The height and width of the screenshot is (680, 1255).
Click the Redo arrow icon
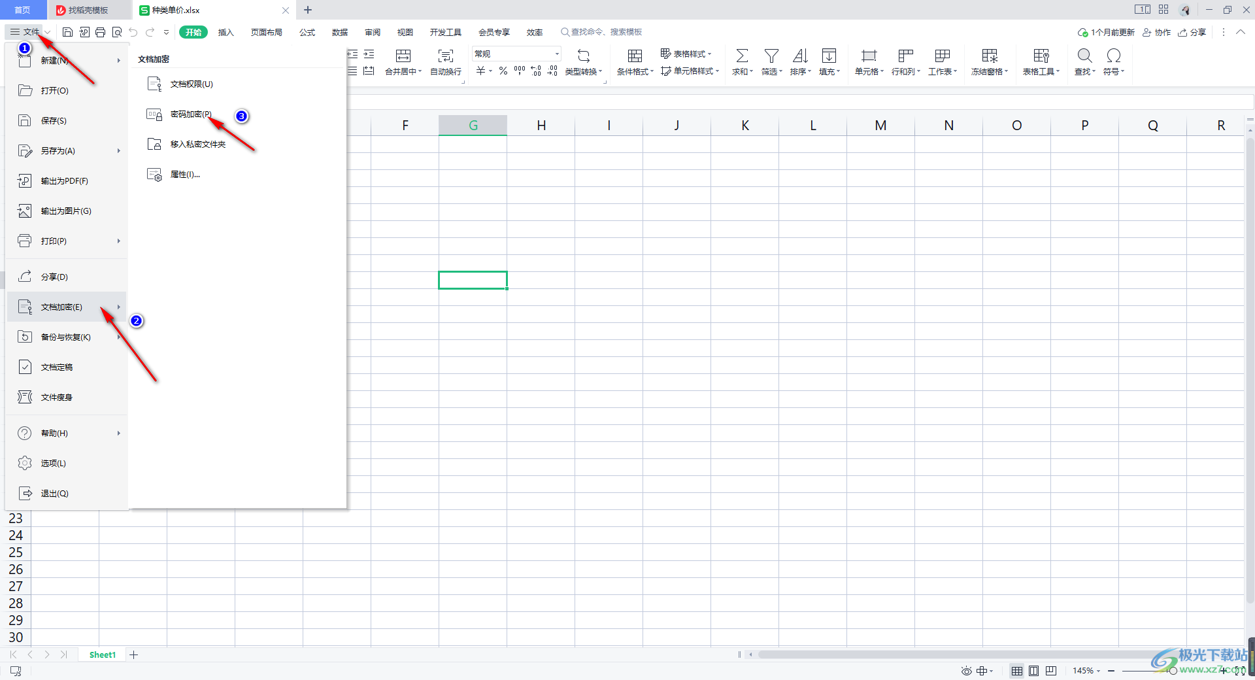150,32
